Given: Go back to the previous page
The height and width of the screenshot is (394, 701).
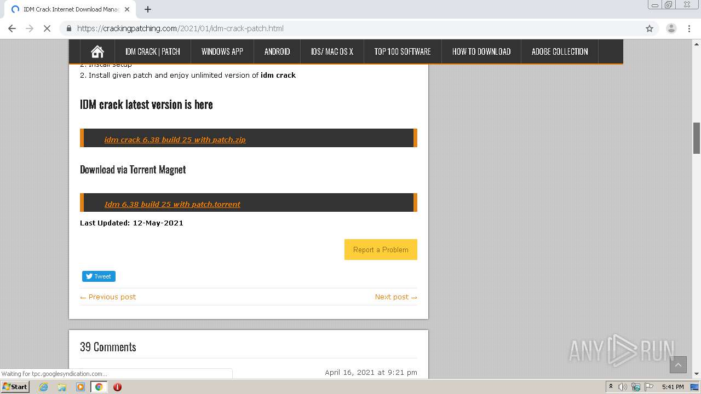Looking at the screenshot, I should tap(12, 28).
